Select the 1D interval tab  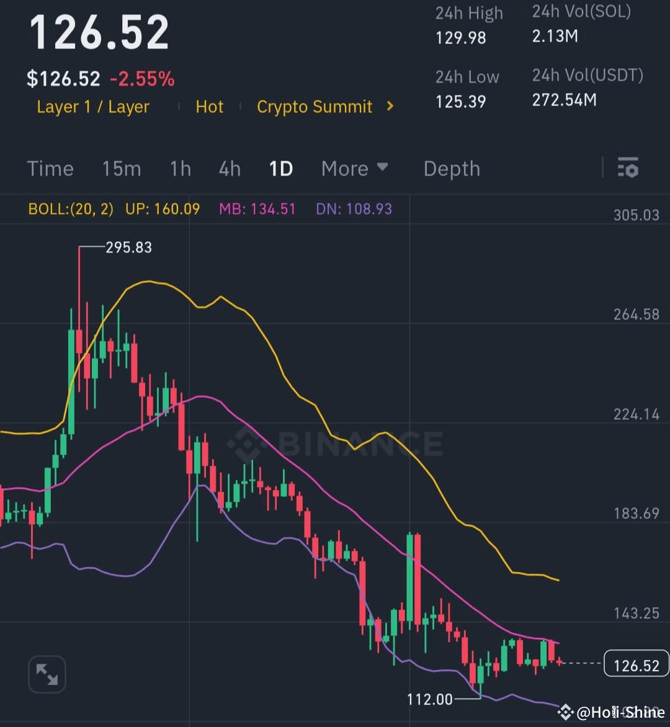tap(281, 168)
